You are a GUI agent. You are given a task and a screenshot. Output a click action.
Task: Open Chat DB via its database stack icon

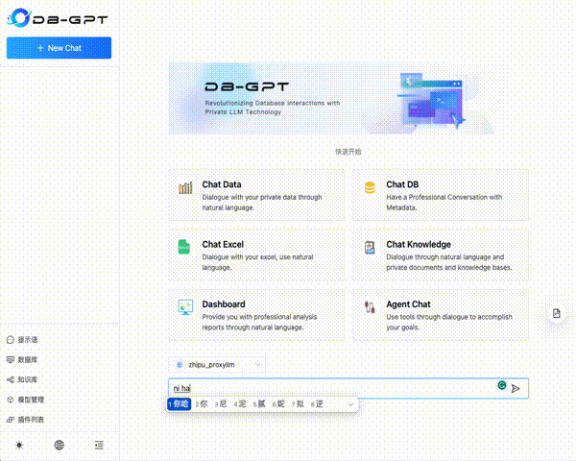point(370,187)
